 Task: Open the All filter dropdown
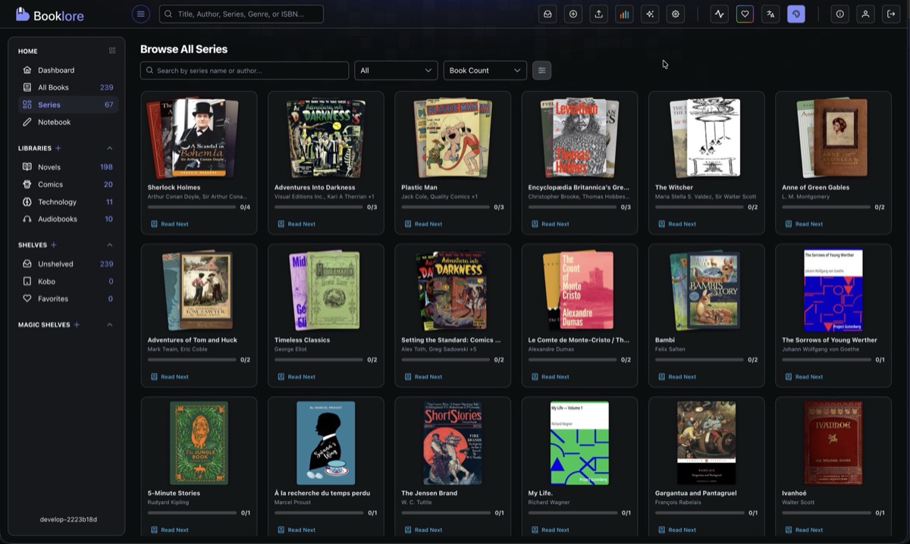pyautogui.click(x=396, y=70)
